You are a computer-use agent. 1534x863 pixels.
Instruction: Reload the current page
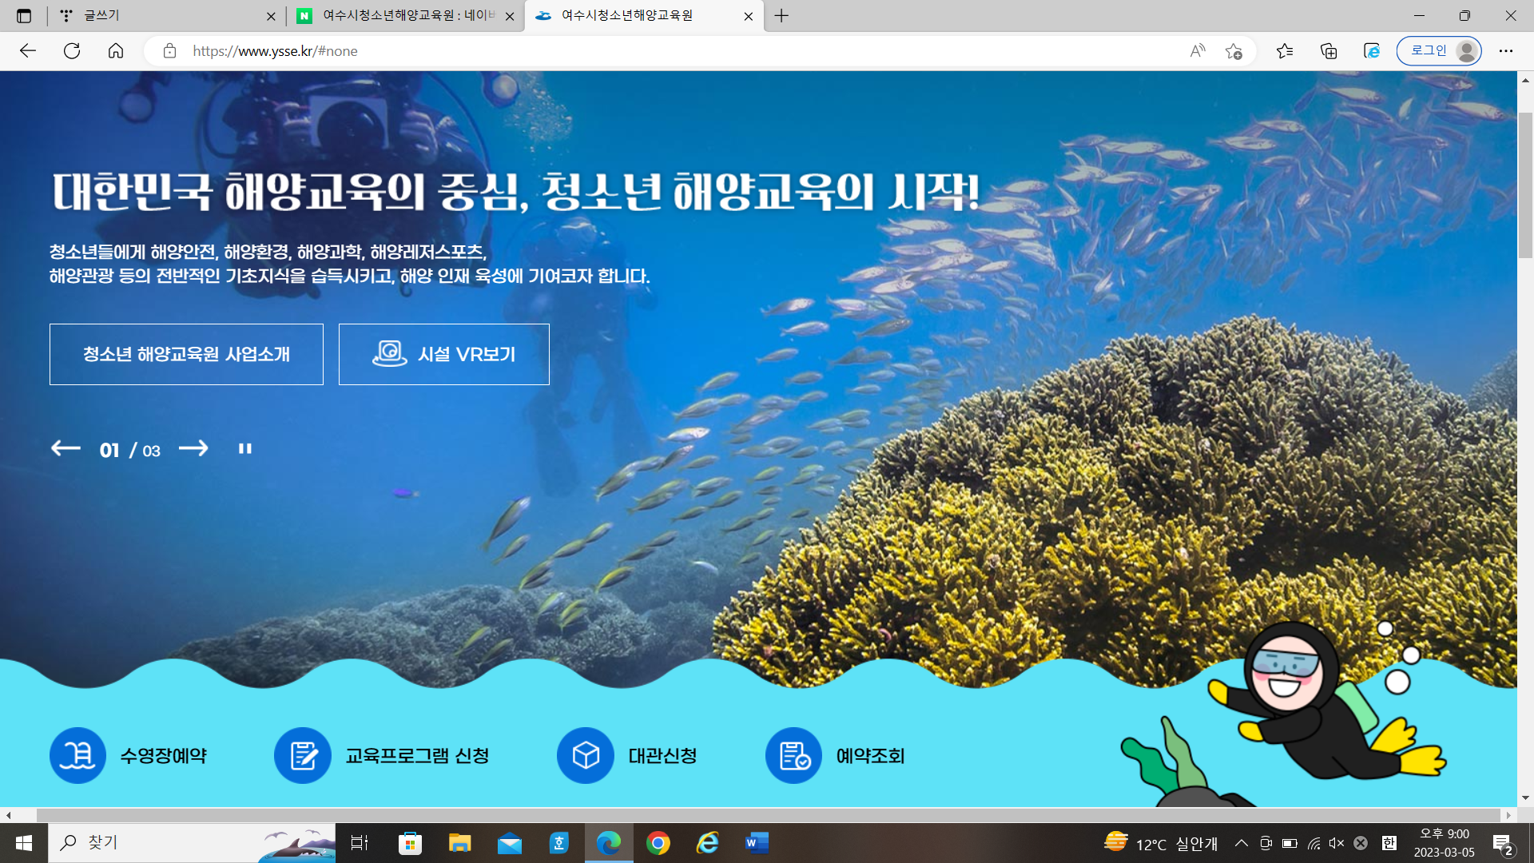coord(72,51)
